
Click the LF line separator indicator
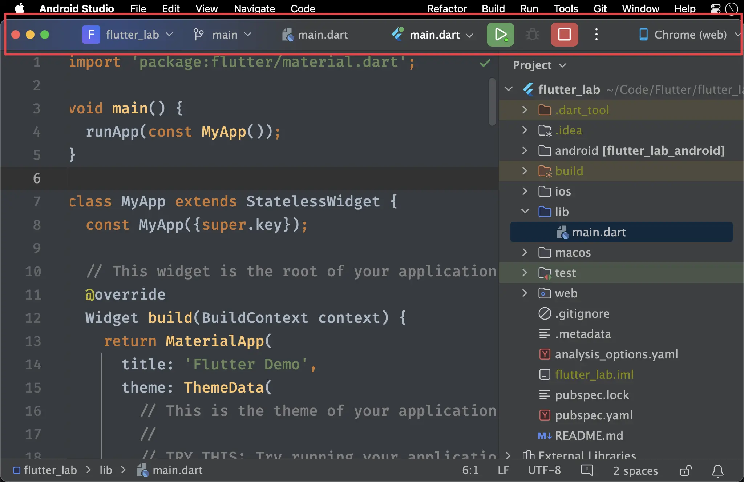pyautogui.click(x=503, y=470)
